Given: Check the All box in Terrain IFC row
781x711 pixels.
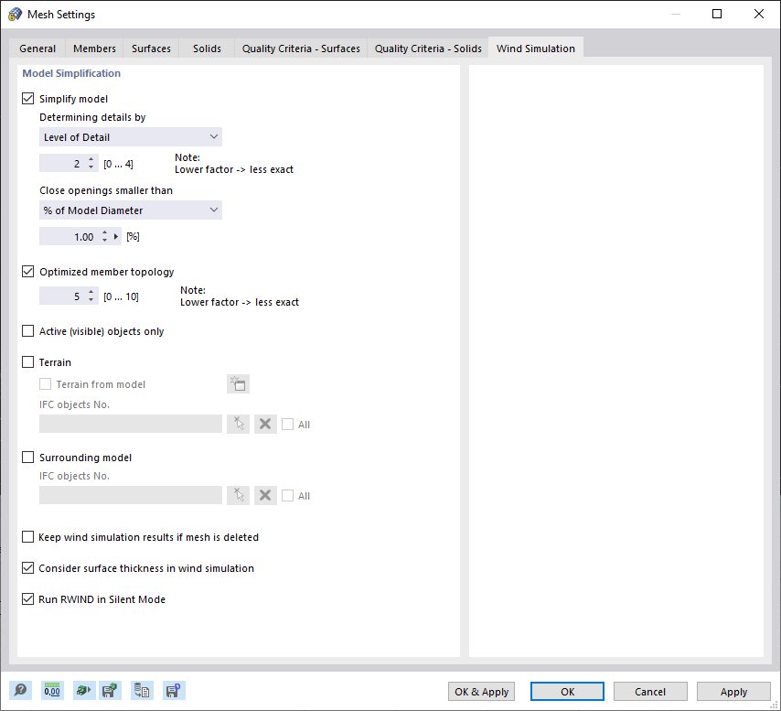Looking at the screenshot, I should coord(287,425).
